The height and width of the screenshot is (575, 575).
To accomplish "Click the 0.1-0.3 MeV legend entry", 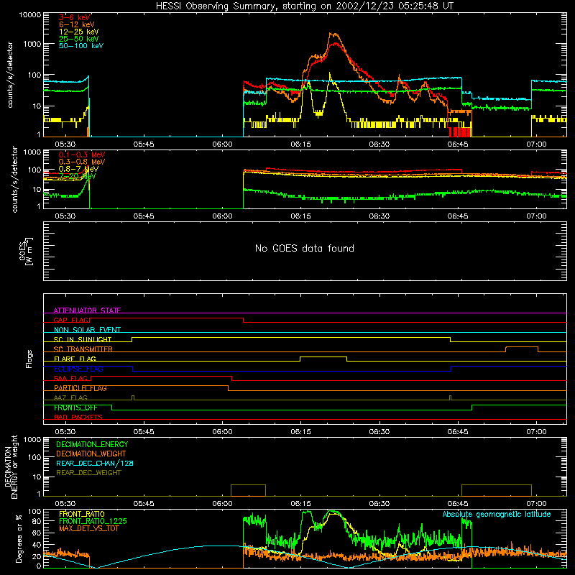I will coord(82,155).
